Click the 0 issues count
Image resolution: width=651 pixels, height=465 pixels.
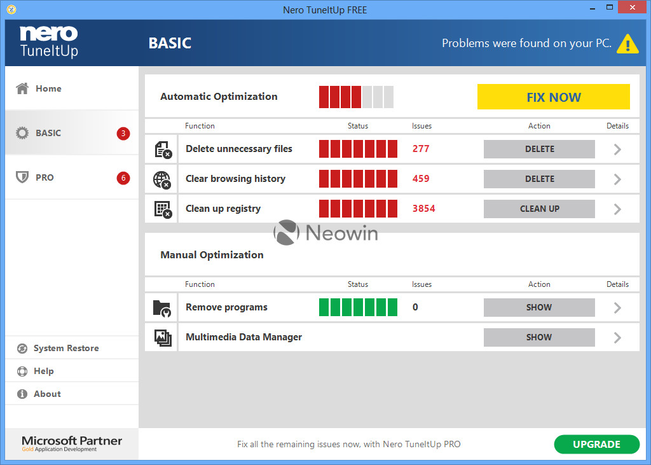click(415, 307)
